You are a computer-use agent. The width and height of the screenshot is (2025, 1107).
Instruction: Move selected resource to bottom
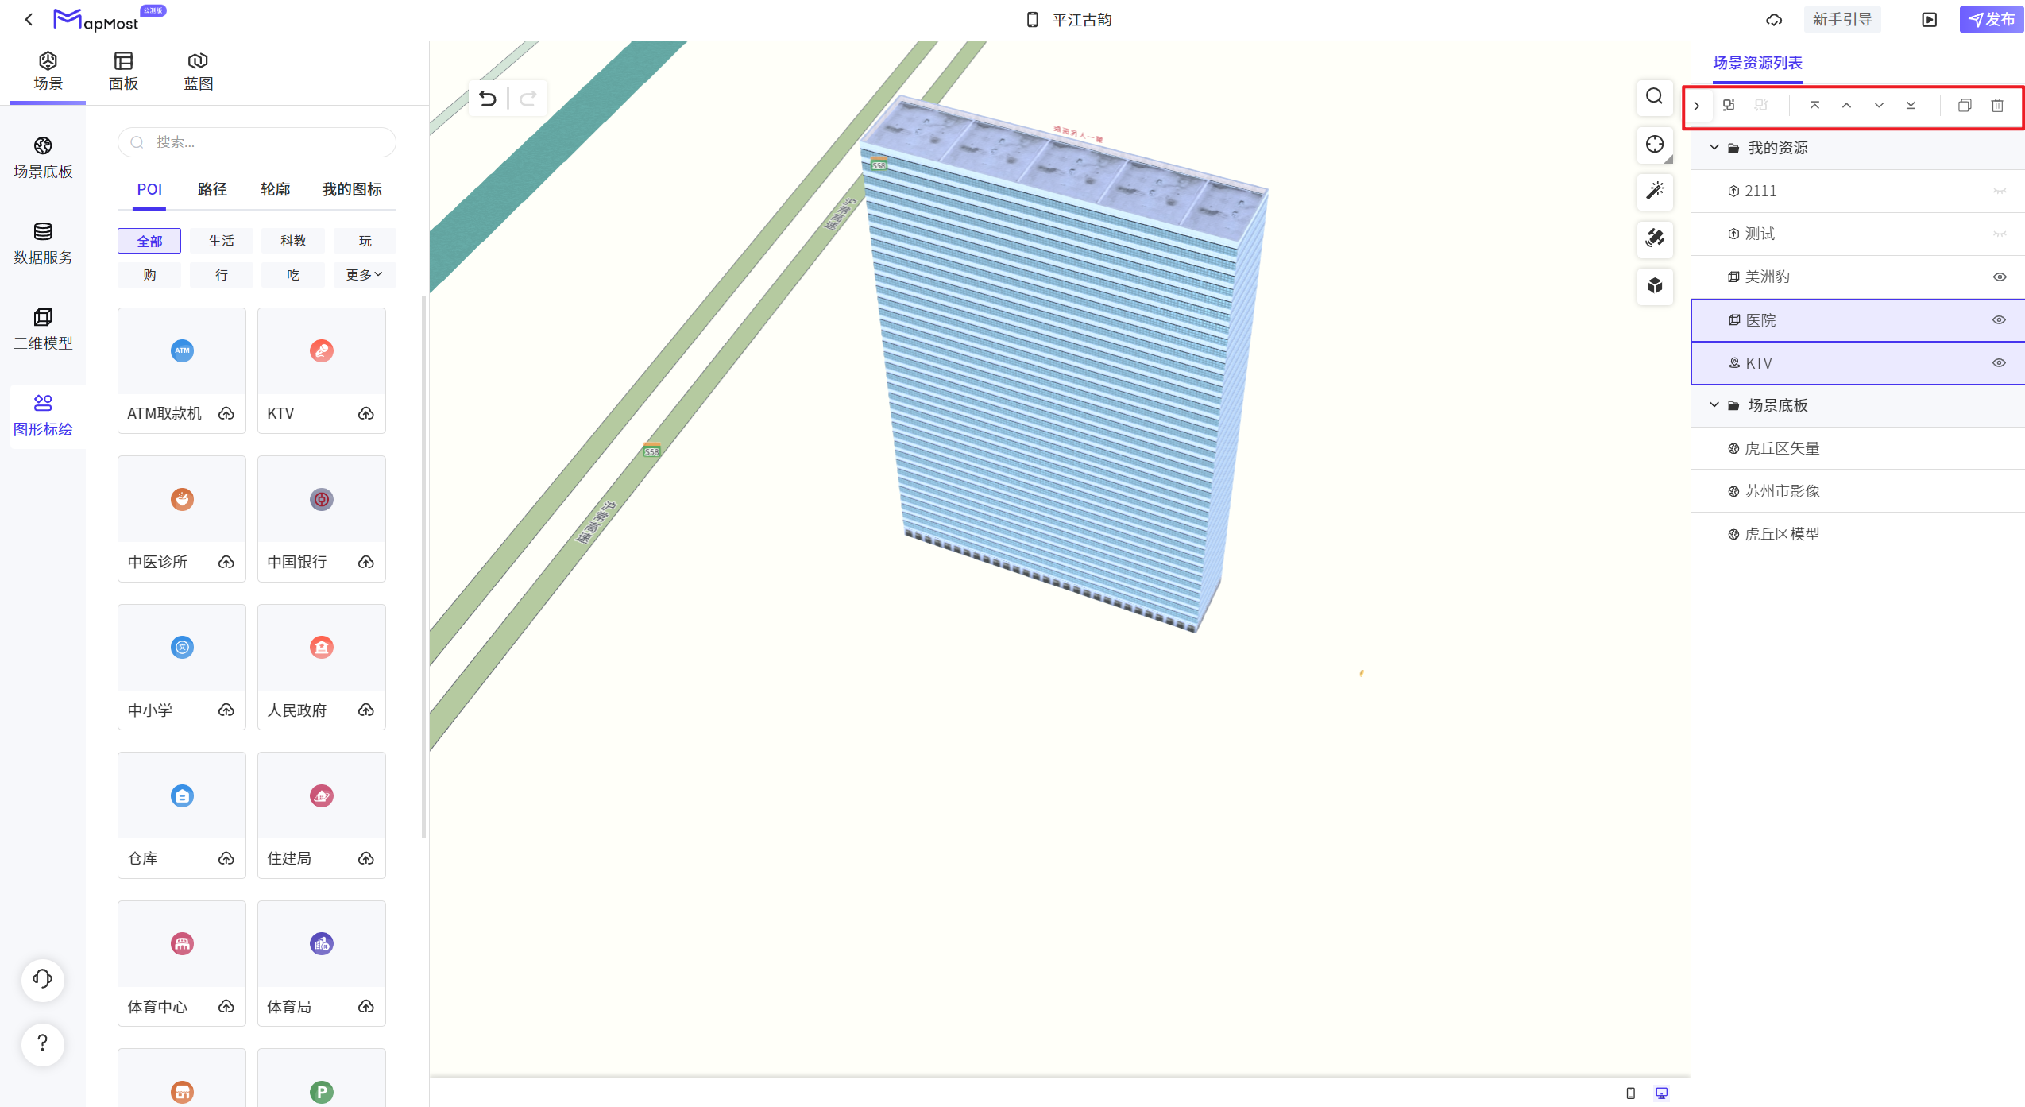click(x=1911, y=105)
